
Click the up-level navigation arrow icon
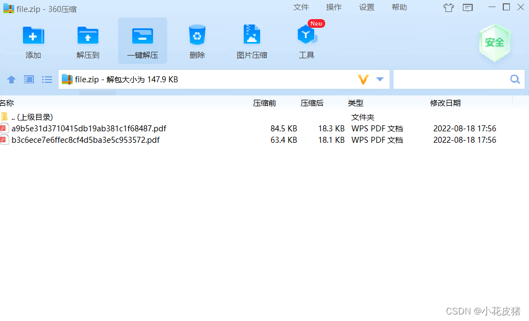pos(11,79)
